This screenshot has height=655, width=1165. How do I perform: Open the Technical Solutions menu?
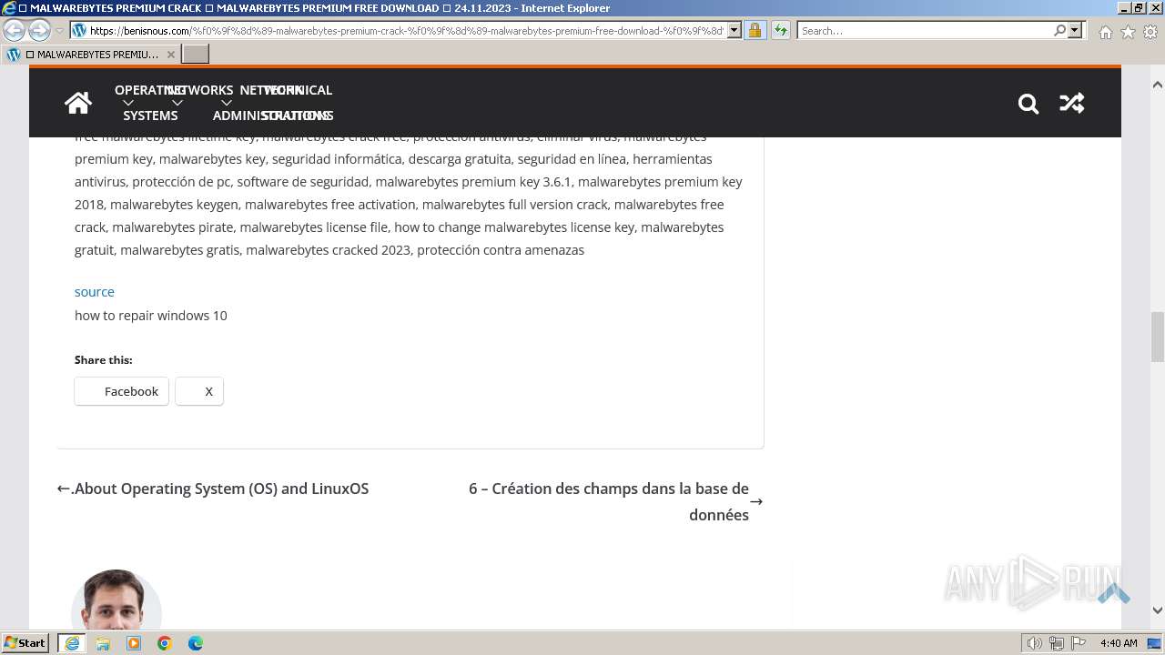[298, 103]
